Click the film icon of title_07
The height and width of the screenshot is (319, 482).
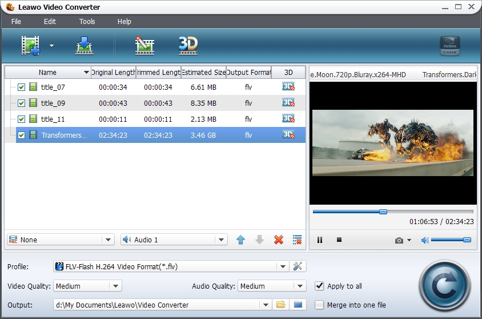[33, 87]
